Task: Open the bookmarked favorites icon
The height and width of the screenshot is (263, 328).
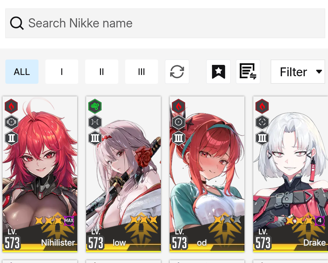Action: pyautogui.click(x=218, y=71)
